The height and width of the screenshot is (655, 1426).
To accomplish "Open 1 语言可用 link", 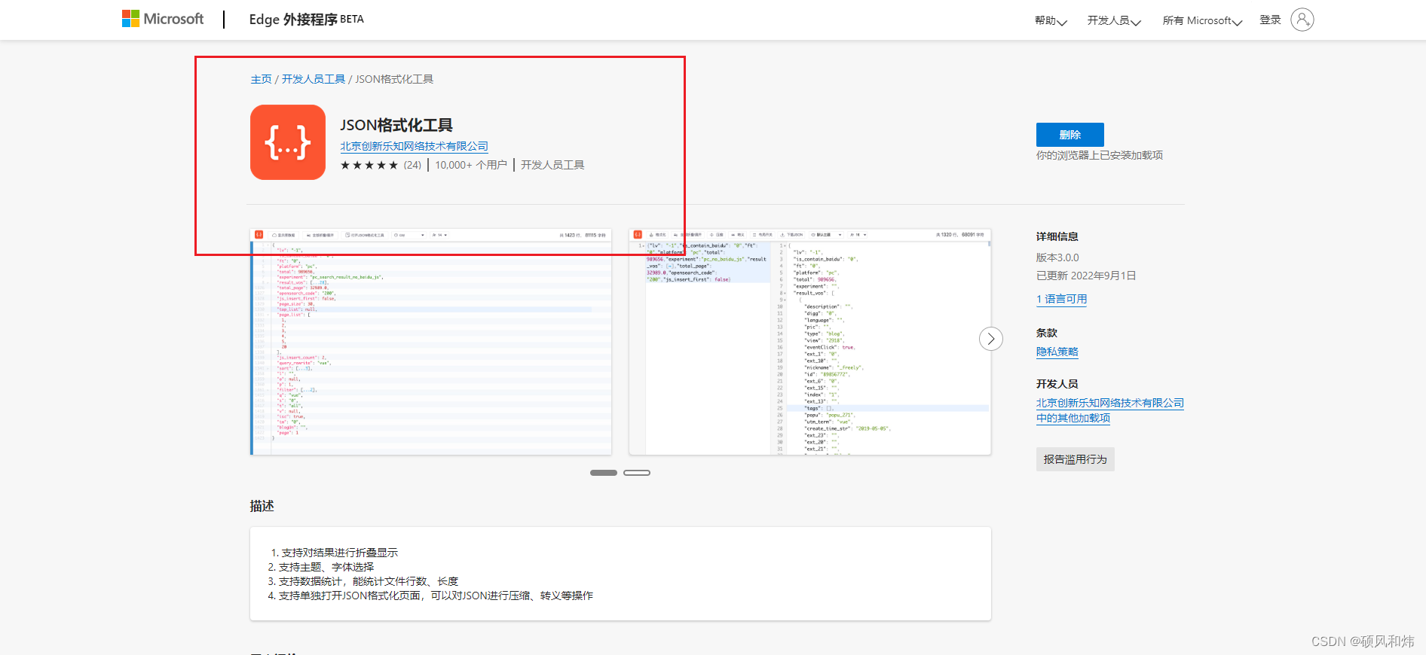I will (x=1062, y=299).
